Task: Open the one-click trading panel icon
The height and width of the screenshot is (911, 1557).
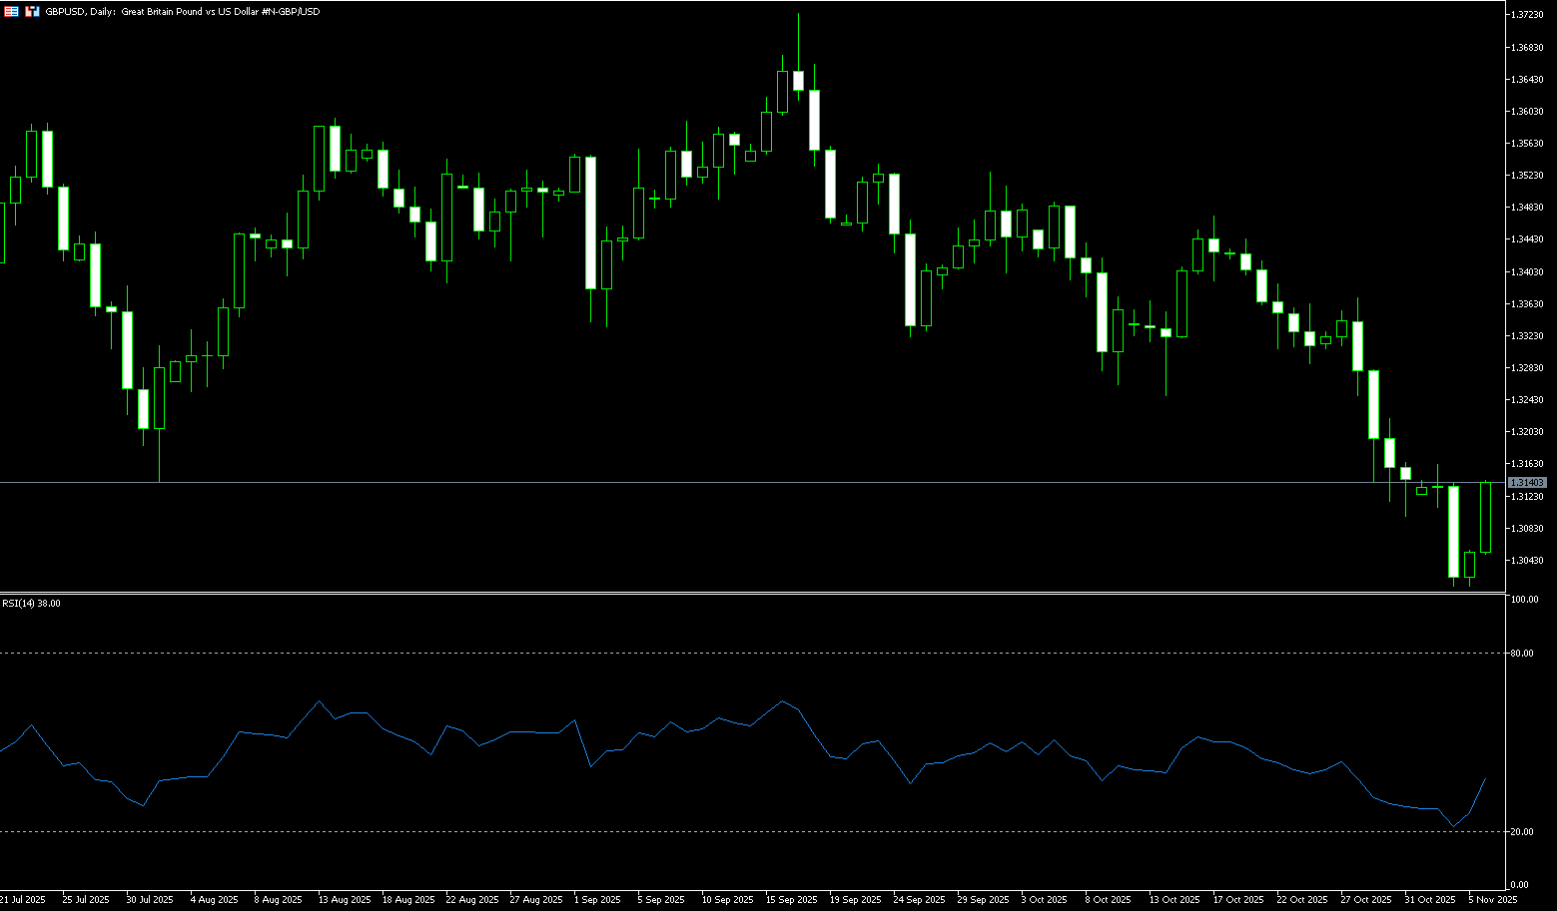Action: pos(33,11)
